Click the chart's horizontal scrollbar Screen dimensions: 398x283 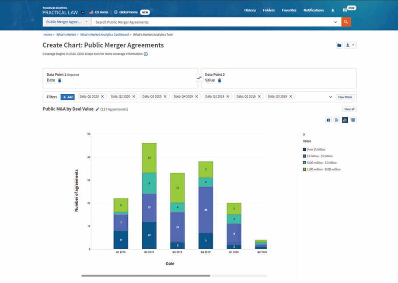146,276
